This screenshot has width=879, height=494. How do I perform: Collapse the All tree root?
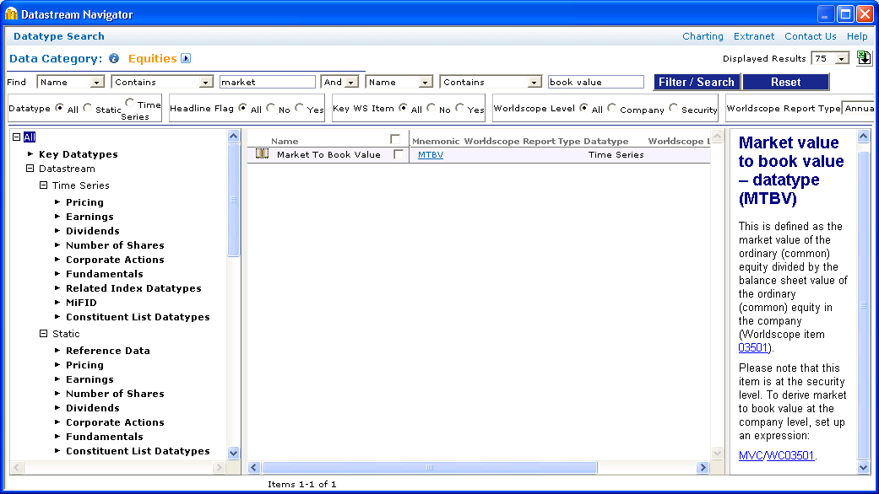tap(16, 137)
